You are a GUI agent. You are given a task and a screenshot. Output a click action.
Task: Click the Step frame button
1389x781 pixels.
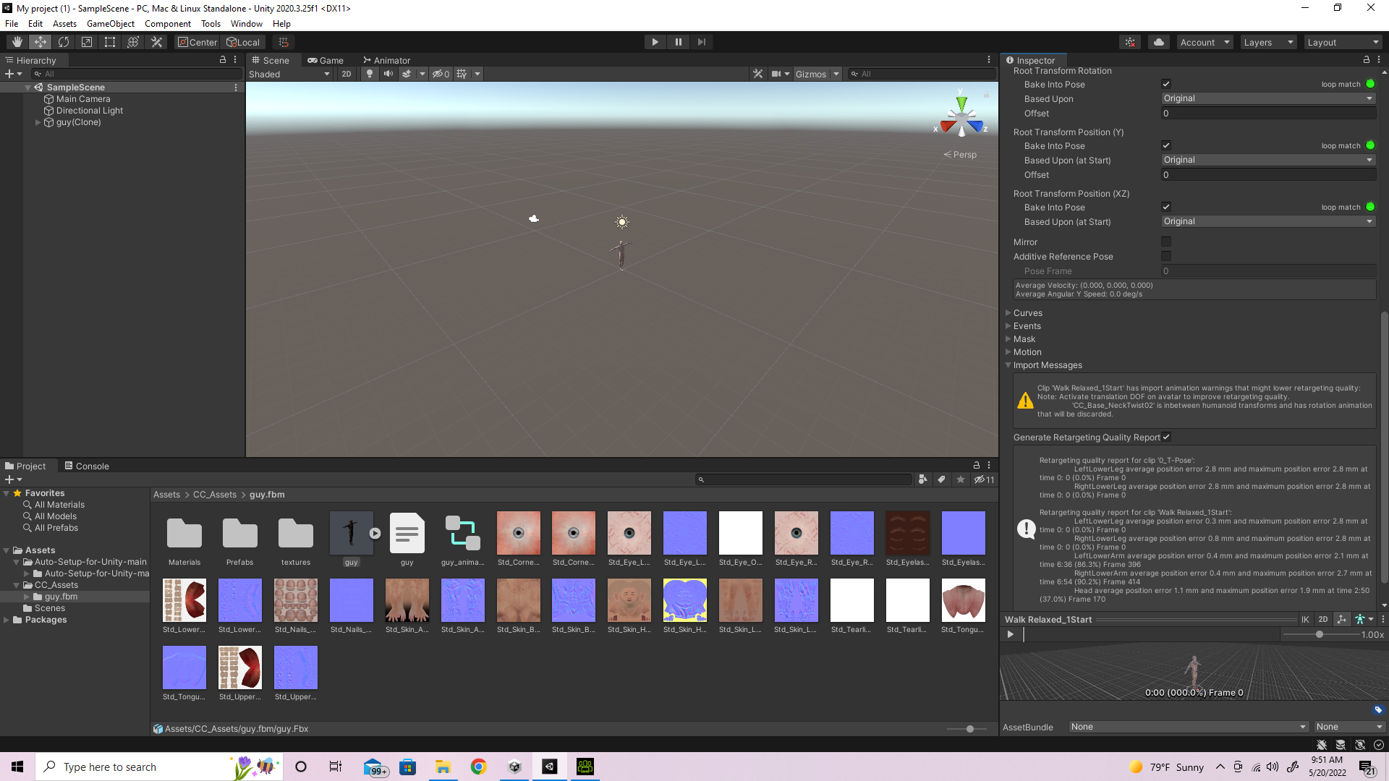(701, 42)
